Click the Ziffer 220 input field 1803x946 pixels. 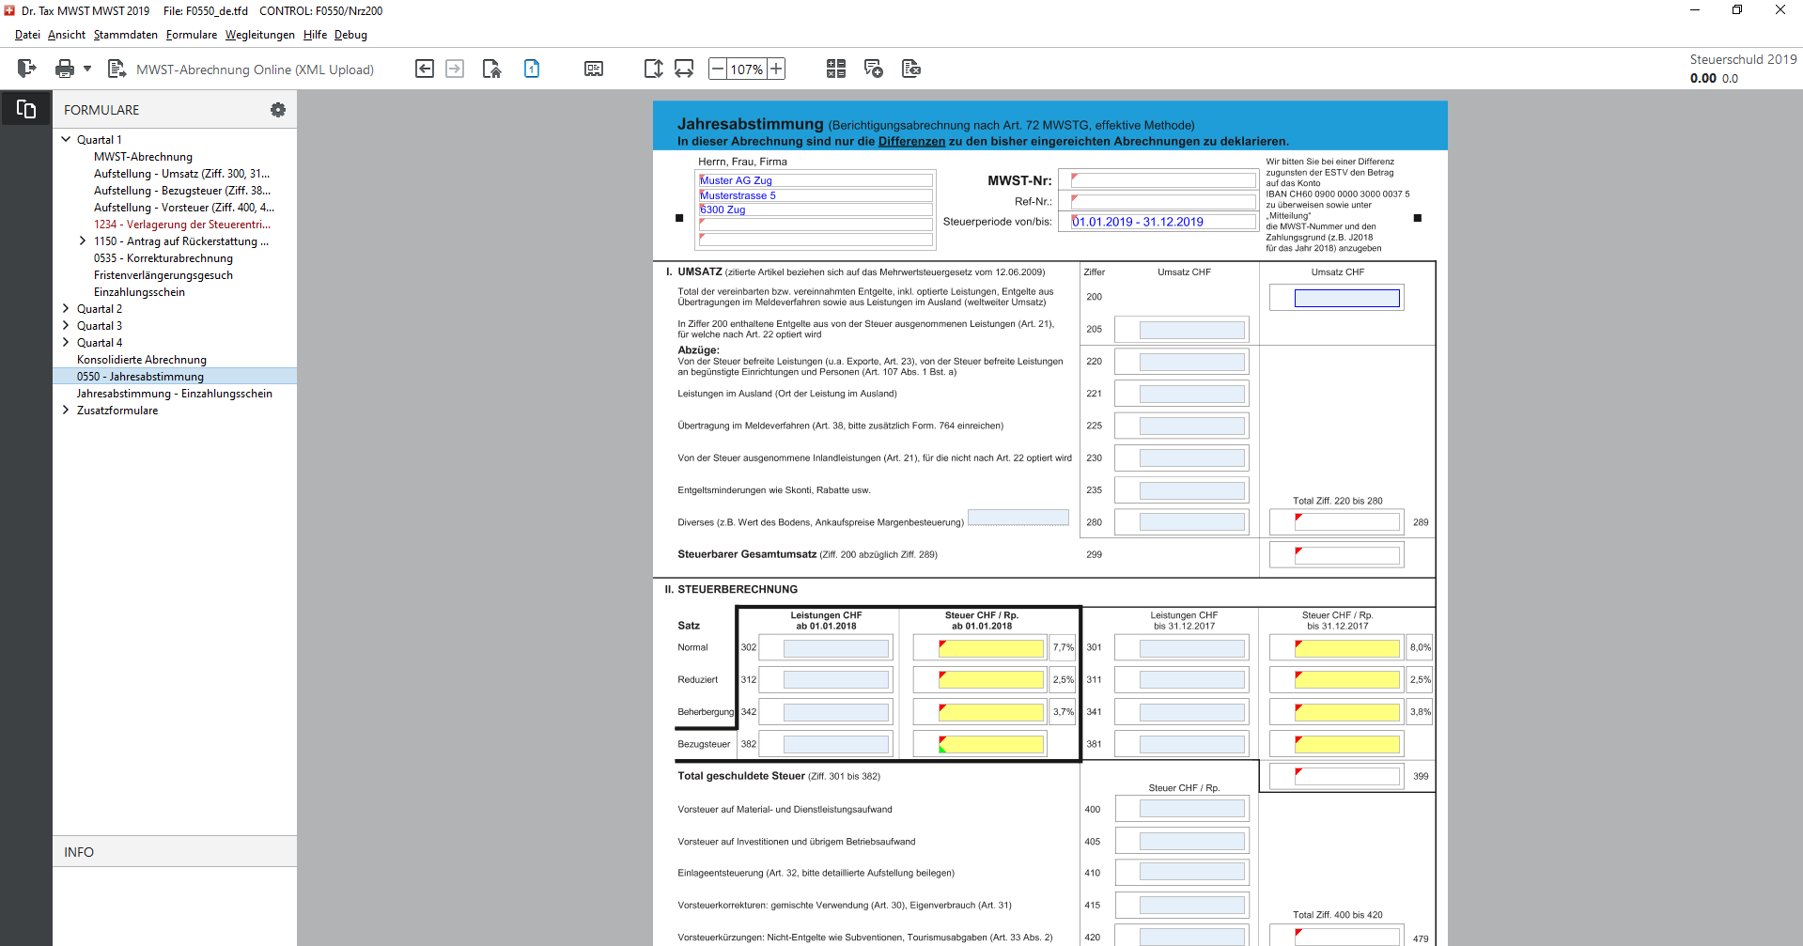click(1191, 362)
